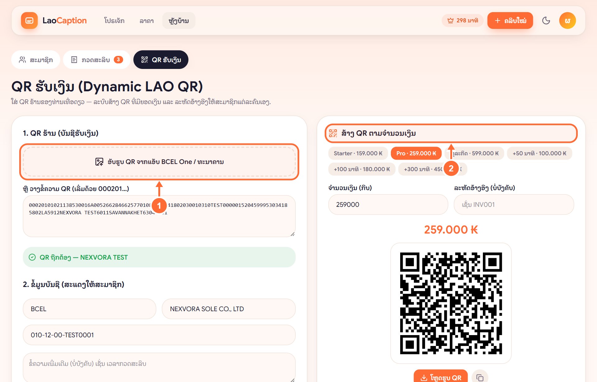Screen dimensions: 597x382
Task: Click the generated QR code image
Action: click(x=451, y=303)
